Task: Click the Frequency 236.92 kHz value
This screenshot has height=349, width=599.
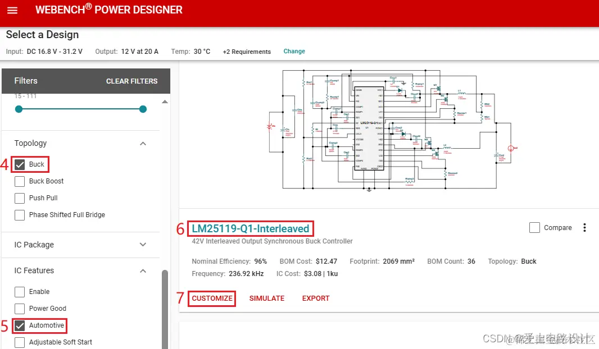Action: click(246, 273)
